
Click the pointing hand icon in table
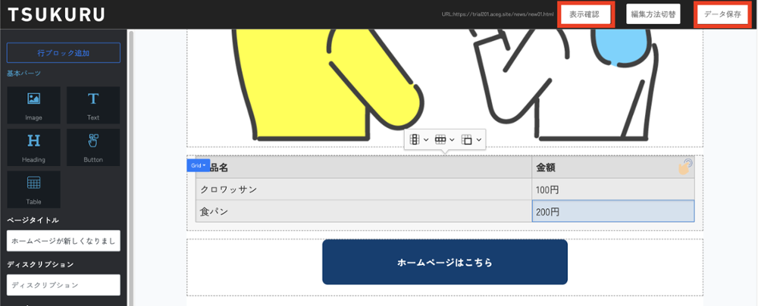[x=685, y=167]
